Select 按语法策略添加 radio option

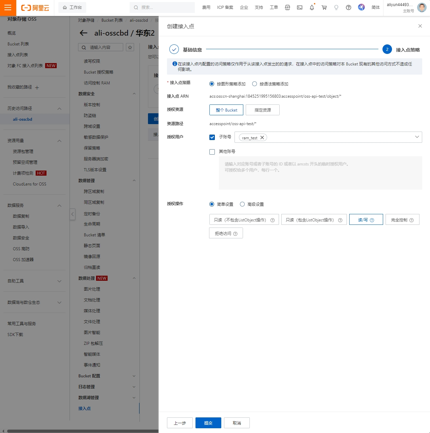point(255,84)
